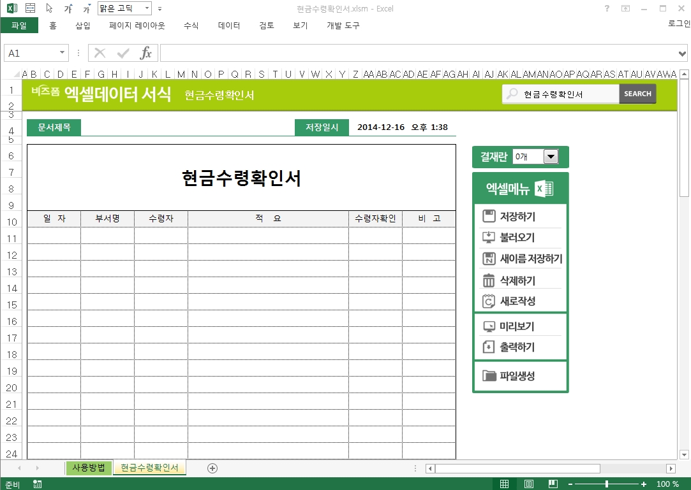This screenshot has height=490, width=691.
Task: Click the 문서제목 label button
Action: pos(54,127)
